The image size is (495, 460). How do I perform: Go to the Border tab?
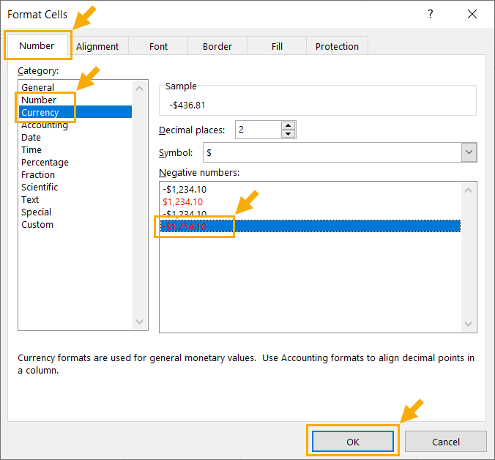click(217, 46)
